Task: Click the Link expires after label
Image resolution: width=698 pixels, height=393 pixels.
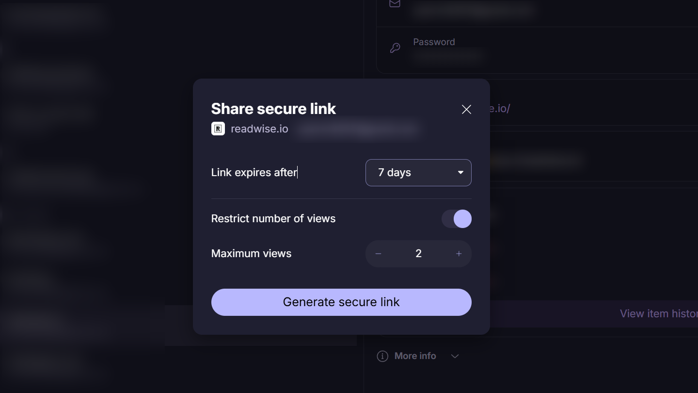Action: (x=254, y=173)
